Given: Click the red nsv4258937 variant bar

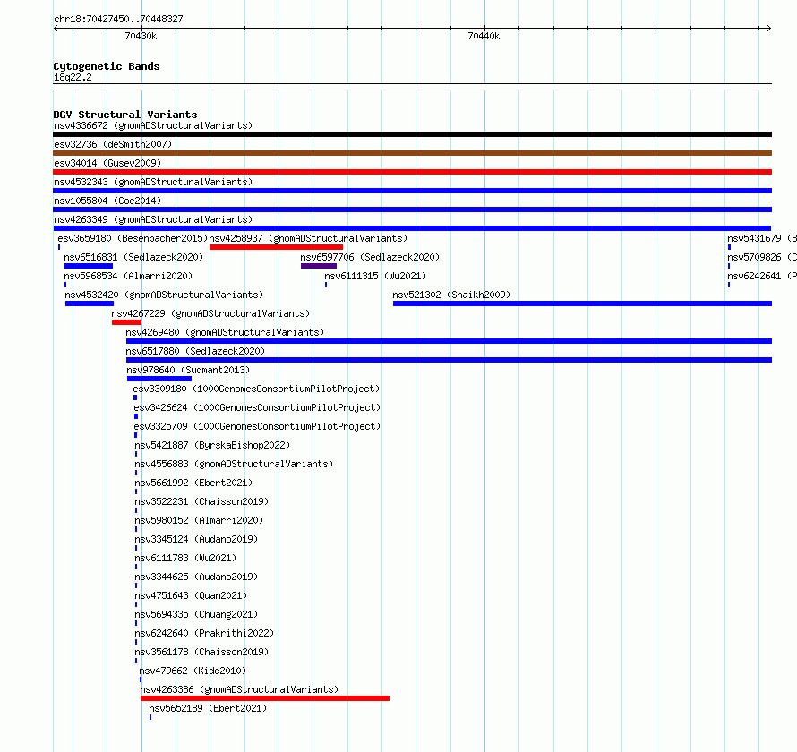Looking at the screenshot, I should pos(276,247).
